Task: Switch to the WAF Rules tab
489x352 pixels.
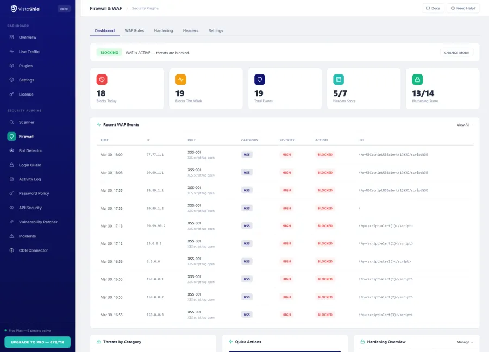Action: pos(134,30)
